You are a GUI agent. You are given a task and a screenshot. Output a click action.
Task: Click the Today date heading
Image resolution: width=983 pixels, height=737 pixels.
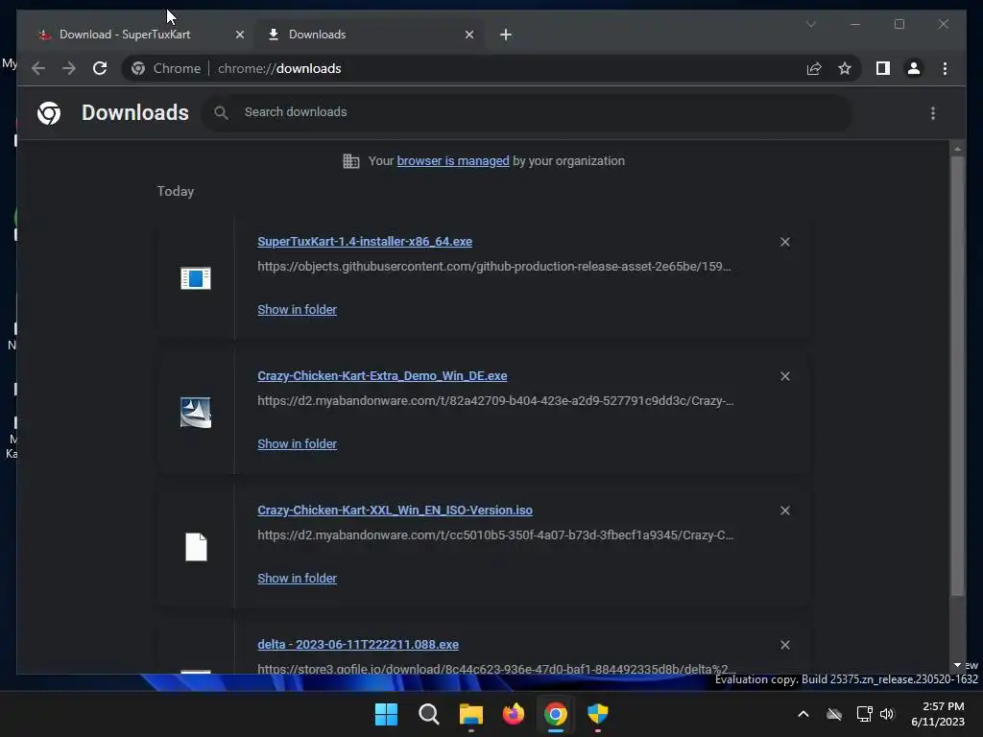176,191
